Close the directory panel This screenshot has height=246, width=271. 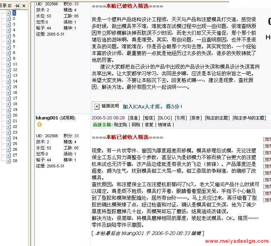point(24,6)
